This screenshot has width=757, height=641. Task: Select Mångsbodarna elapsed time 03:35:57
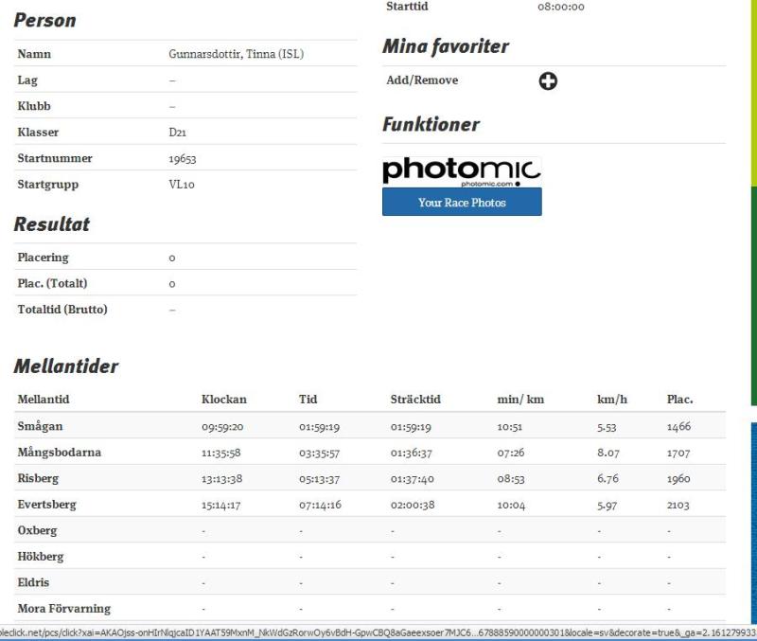tap(320, 453)
